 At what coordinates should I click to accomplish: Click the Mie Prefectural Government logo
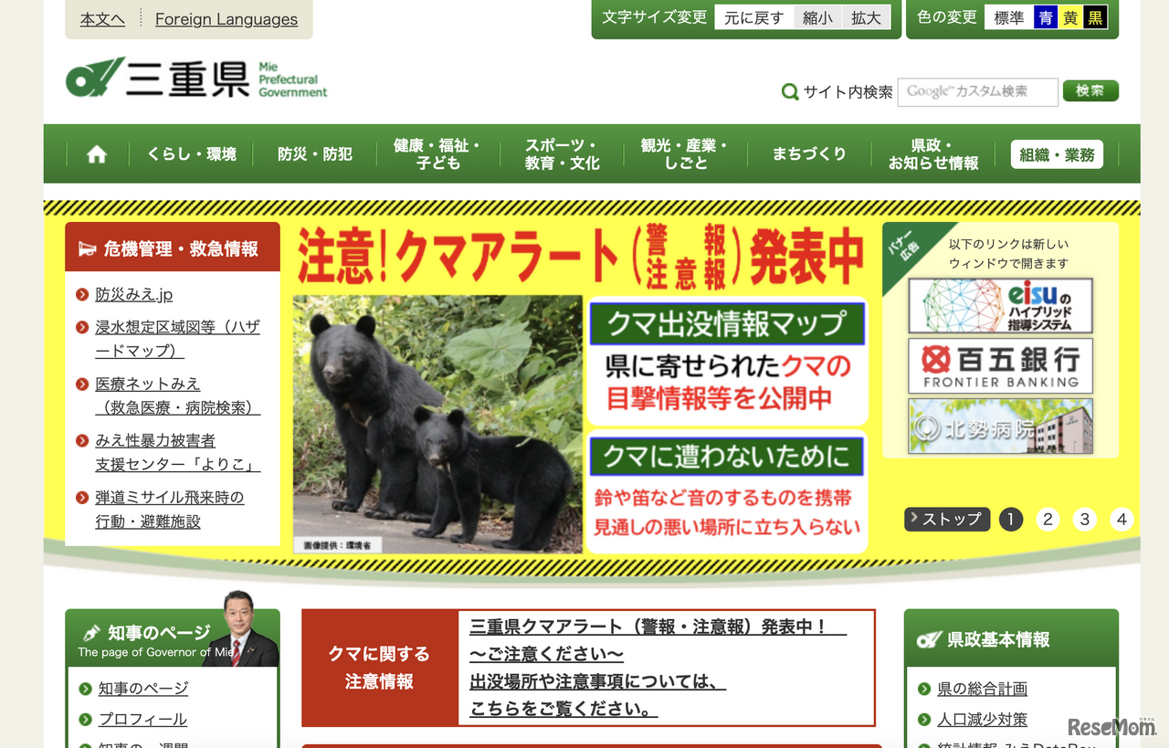pos(195,79)
